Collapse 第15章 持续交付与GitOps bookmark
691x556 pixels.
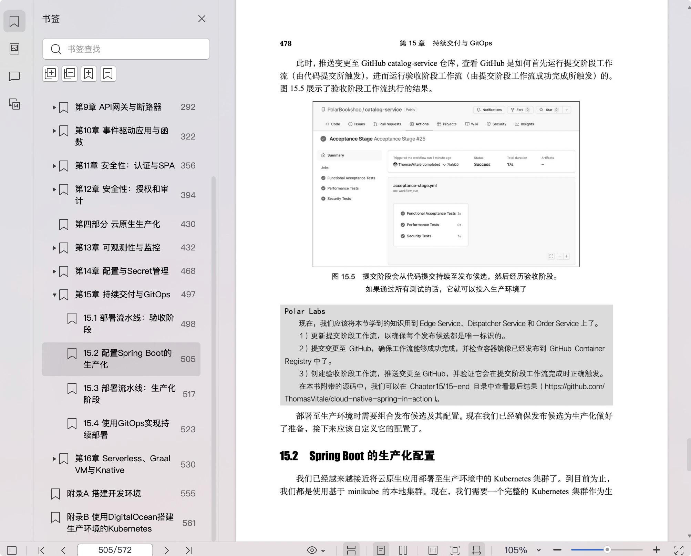[54, 295]
